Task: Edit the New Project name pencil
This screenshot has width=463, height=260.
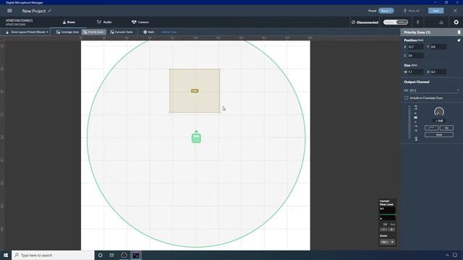Action: [50, 11]
